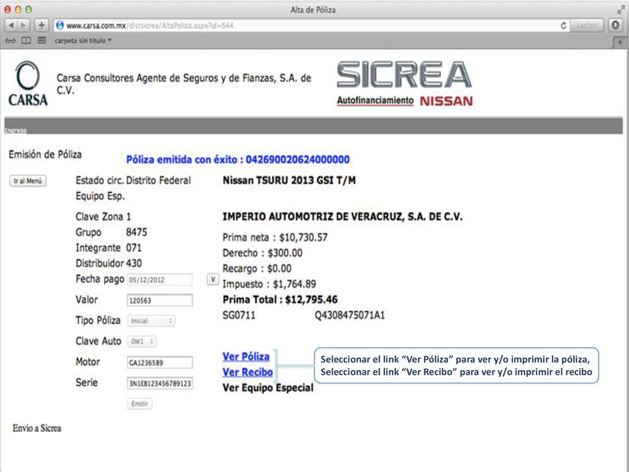Click the Emitir button
This screenshot has width=629, height=472.
(x=139, y=404)
